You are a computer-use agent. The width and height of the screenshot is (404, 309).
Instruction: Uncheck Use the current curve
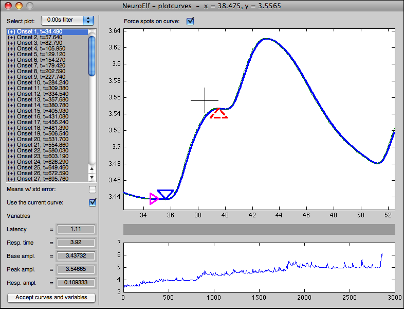click(x=93, y=202)
